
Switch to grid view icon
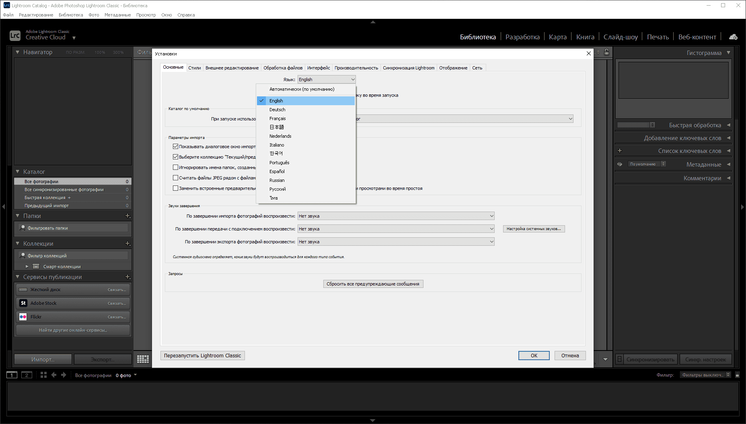click(143, 359)
